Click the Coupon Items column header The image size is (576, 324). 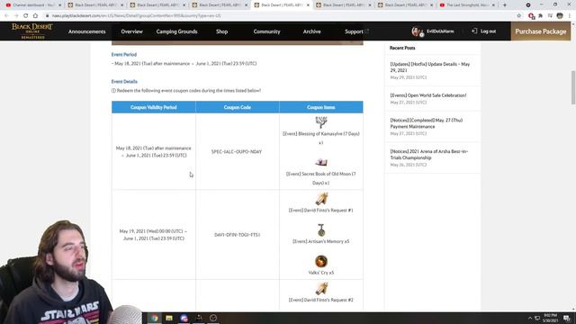click(x=321, y=107)
